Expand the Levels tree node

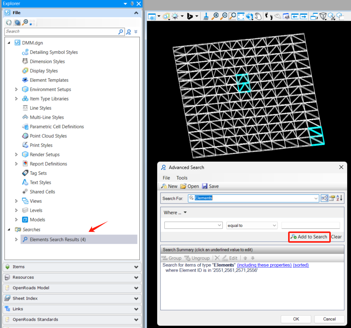point(16,210)
